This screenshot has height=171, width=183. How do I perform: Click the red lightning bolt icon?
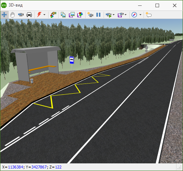(x=39, y=15)
